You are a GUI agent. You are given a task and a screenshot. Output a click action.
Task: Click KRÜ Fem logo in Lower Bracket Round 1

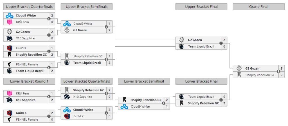(x=10, y=93)
